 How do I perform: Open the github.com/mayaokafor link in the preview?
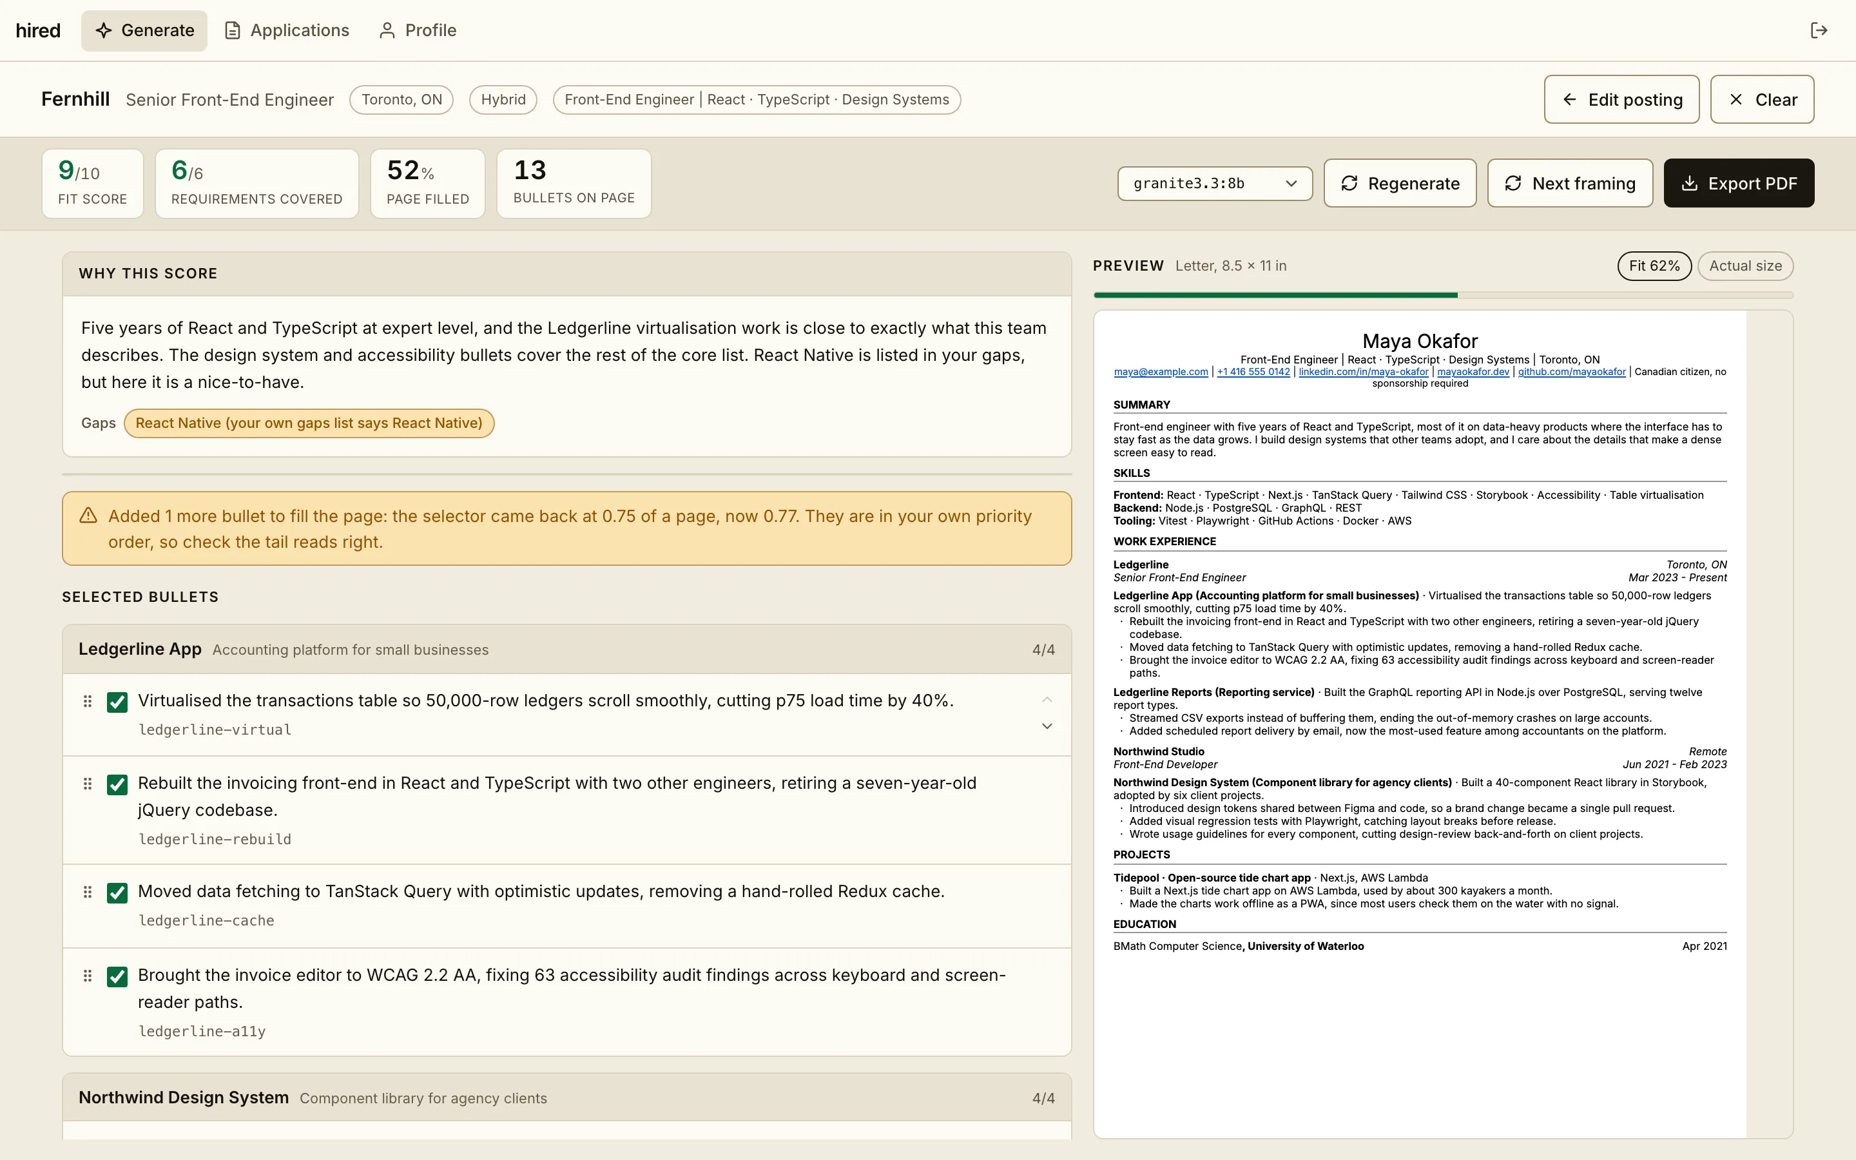[x=1571, y=372]
